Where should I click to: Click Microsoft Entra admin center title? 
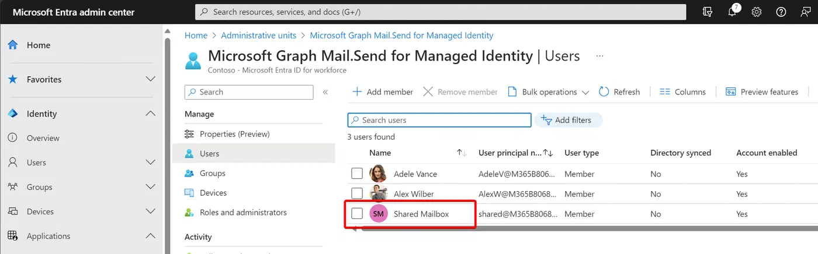click(x=74, y=12)
